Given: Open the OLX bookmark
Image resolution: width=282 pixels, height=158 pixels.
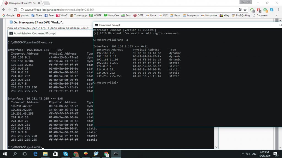Looking at the screenshot, I should coord(163,15).
